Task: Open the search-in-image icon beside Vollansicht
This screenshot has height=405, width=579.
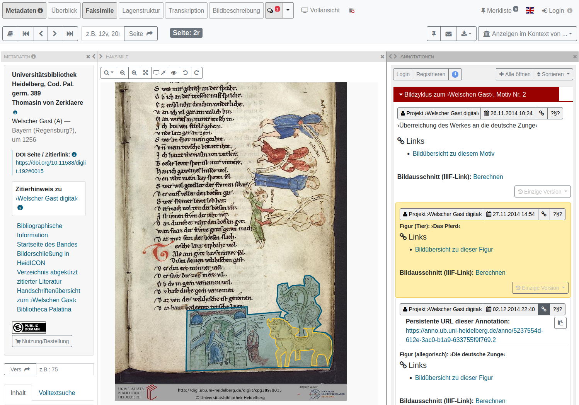Action: [352, 11]
